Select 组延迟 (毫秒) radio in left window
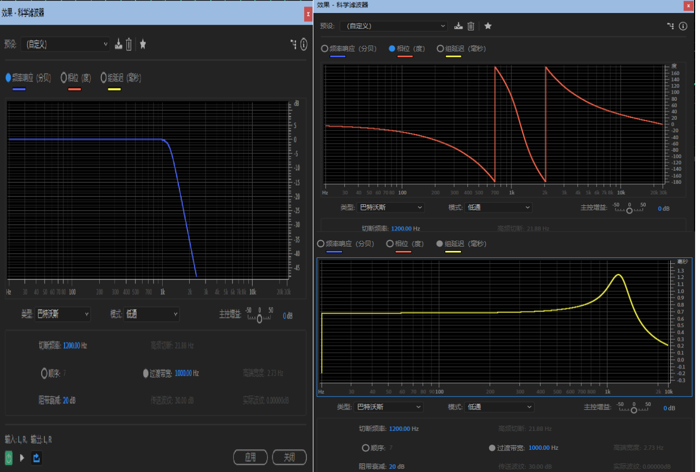This screenshot has height=472, width=700. click(104, 77)
